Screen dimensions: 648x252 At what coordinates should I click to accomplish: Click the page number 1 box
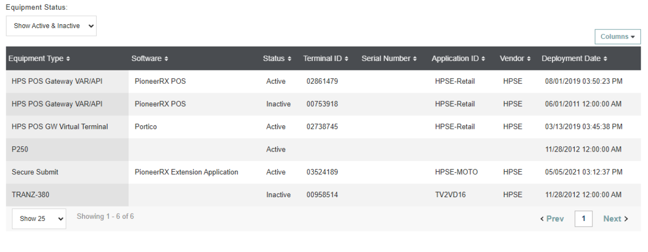(x=584, y=219)
